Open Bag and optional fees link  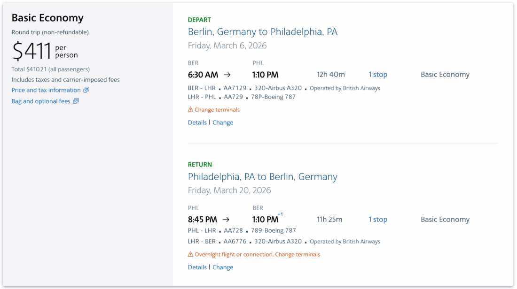tap(41, 101)
